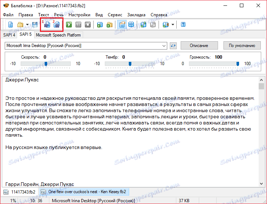Viewport: 267px width, 204px height.
Task: Click the По умолчанию button
Action: click(x=242, y=46)
